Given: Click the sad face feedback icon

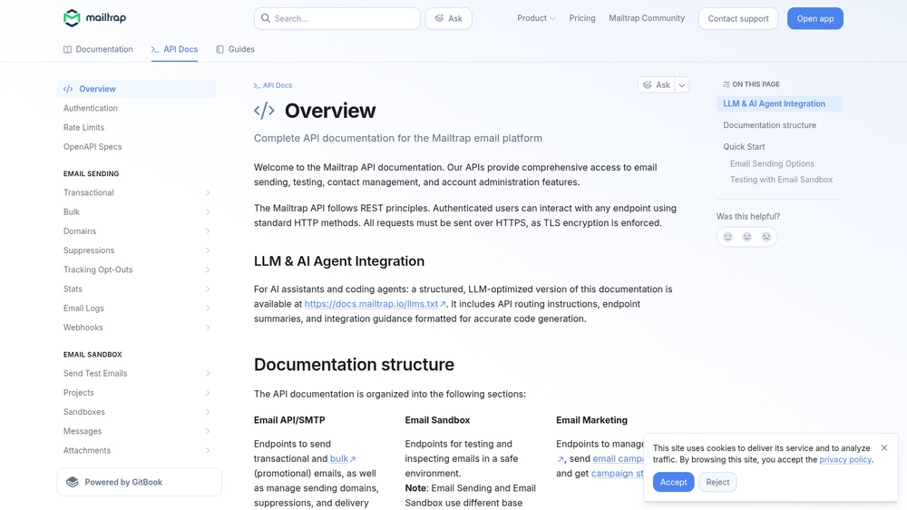Looking at the screenshot, I should [x=766, y=237].
